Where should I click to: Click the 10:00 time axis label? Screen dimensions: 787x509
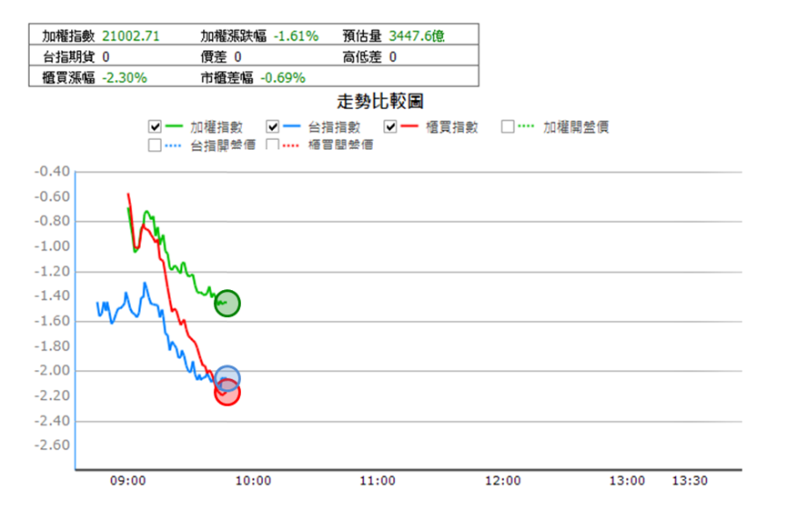pos(254,481)
